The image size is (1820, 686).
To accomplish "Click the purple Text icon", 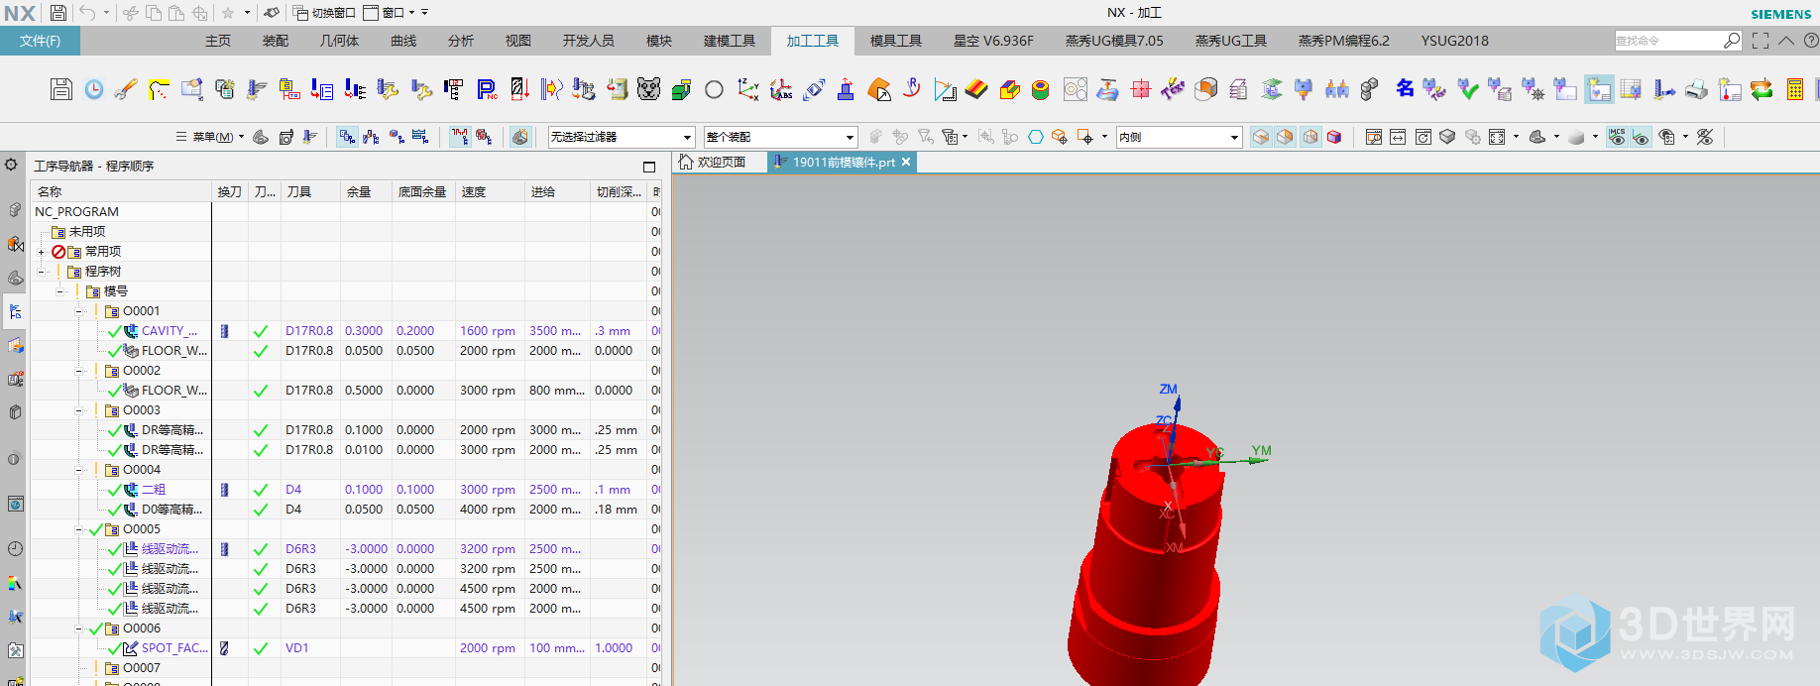I will [1173, 89].
